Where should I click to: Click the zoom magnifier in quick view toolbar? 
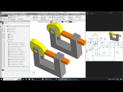tap(43, 22)
